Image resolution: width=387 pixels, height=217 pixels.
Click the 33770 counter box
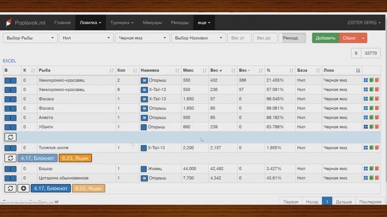click(x=371, y=53)
